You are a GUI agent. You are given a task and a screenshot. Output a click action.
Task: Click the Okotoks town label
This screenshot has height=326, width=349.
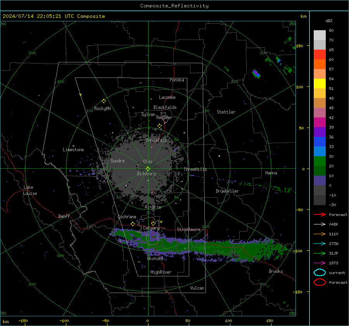click(155, 259)
